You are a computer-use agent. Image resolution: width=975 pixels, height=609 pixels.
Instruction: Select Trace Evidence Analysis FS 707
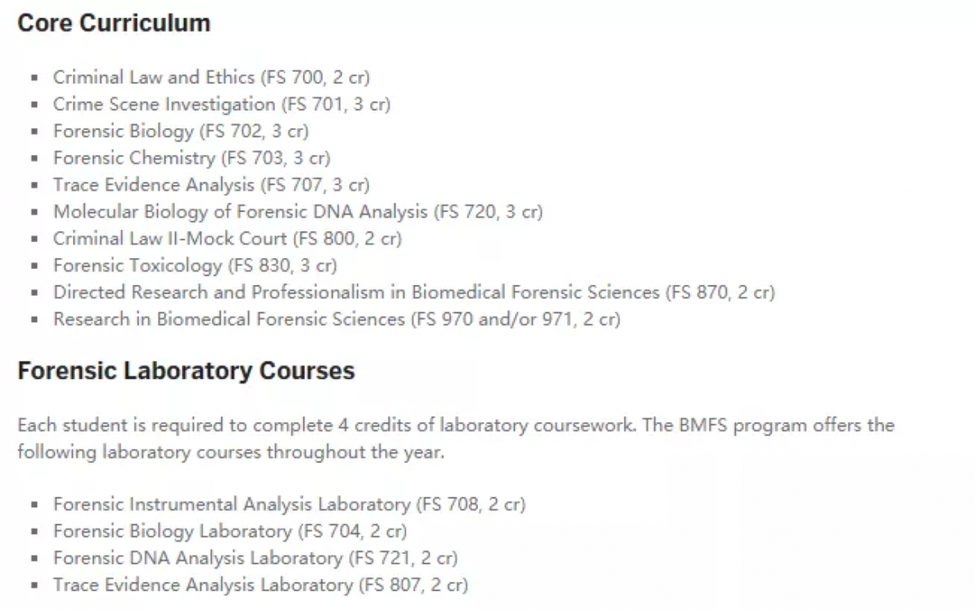tap(211, 185)
